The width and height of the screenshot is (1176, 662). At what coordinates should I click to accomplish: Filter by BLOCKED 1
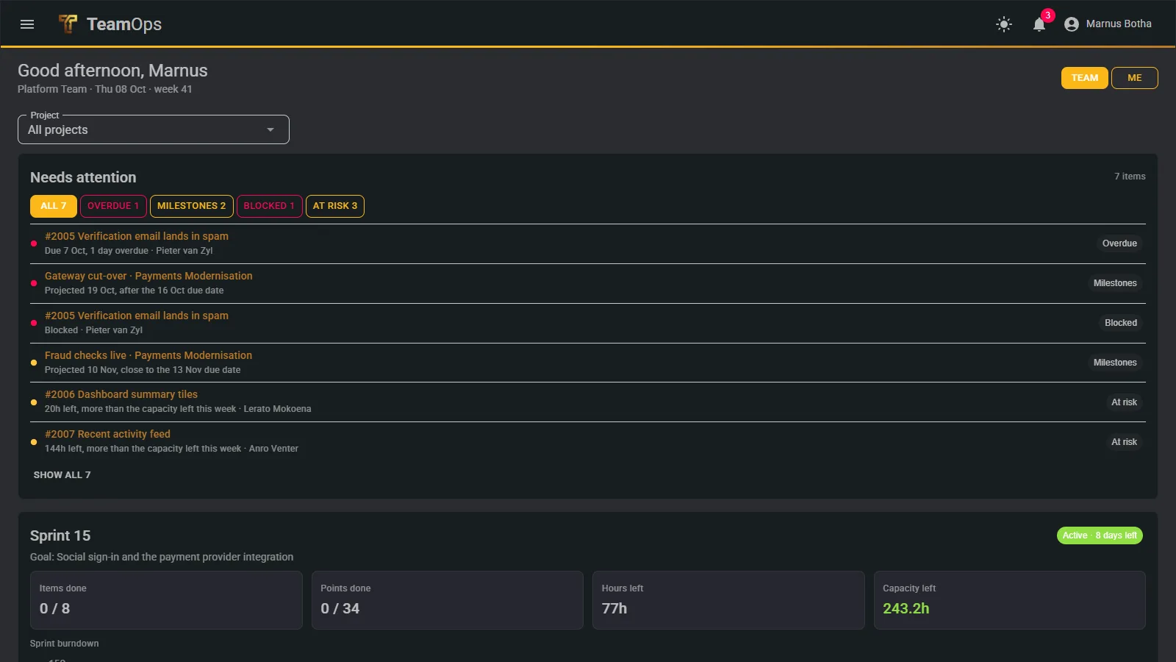(269, 206)
